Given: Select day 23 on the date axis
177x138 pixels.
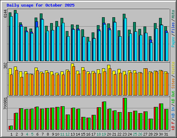Looking at the screenshot, I should coord(124,134).
